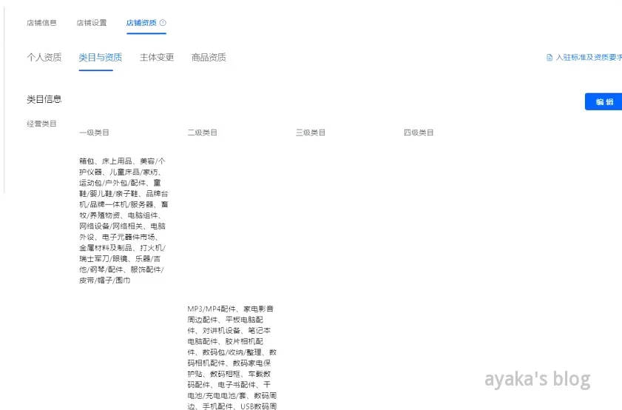Click the info icon beside 店铺资质
Viewport: 622px width, 410px height.
pyautogui.click(x=163, y=23)
